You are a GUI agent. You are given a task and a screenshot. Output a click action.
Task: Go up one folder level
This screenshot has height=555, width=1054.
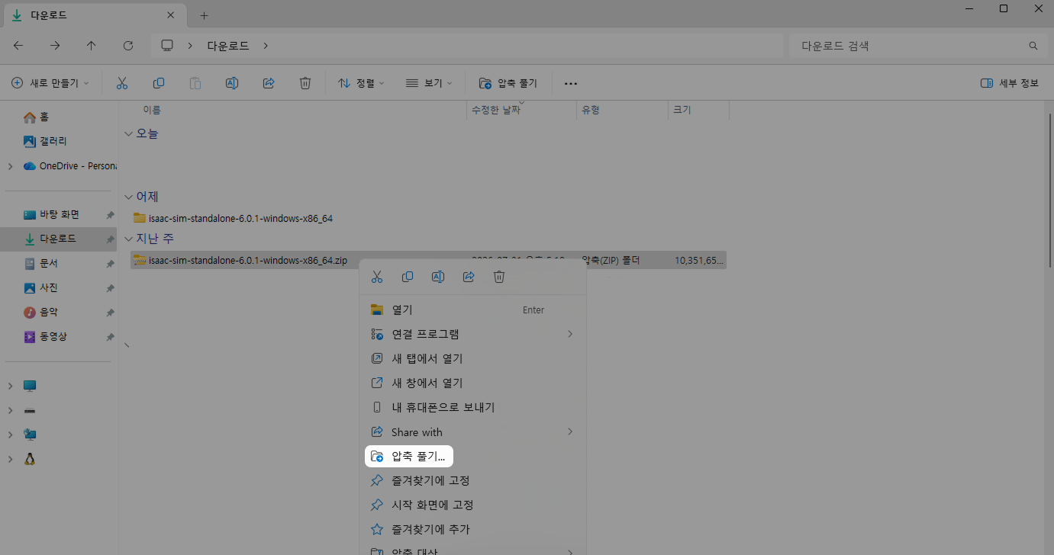coord(92,46)
